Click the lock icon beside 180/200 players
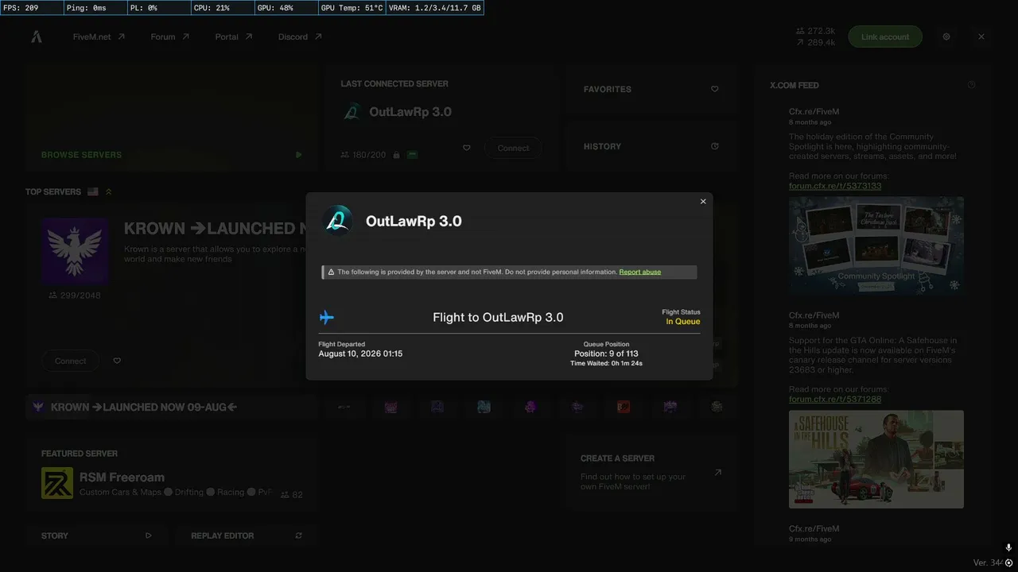 coord(395,155)
